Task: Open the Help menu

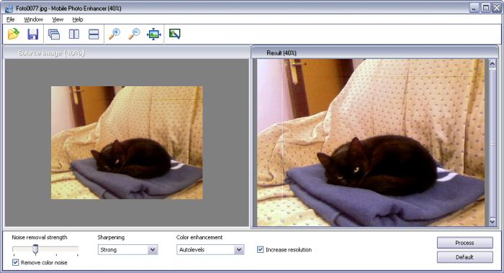Action: point(78,19)
